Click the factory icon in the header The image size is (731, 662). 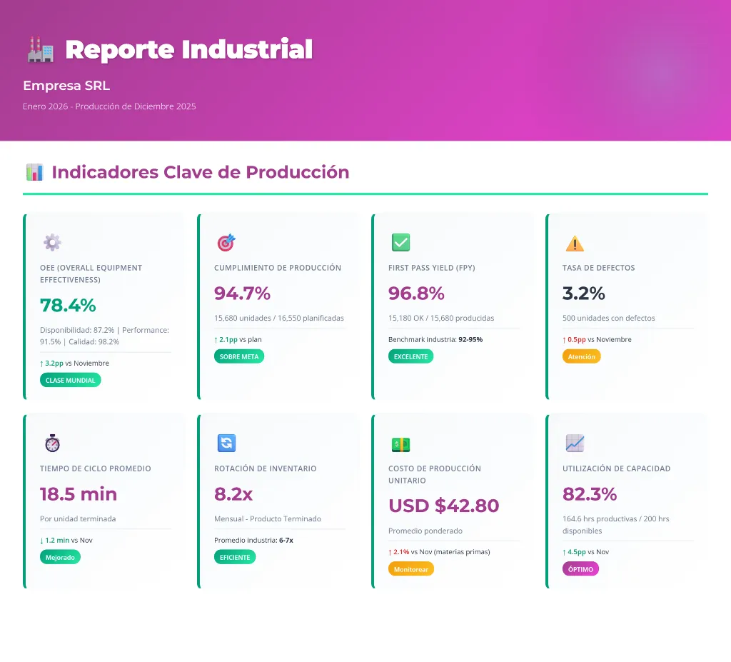click(x=39, y=49)
